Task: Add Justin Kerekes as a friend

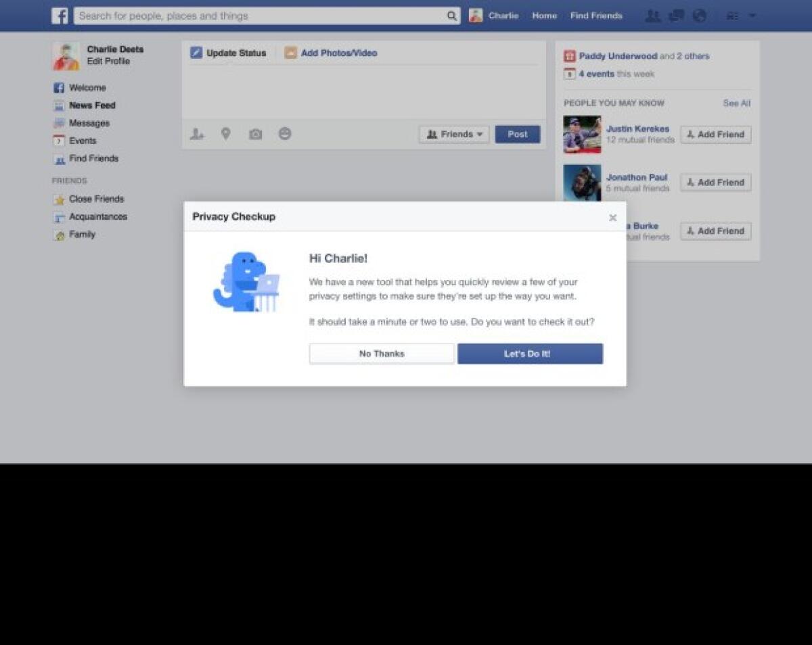Action: tap(715, 135)
